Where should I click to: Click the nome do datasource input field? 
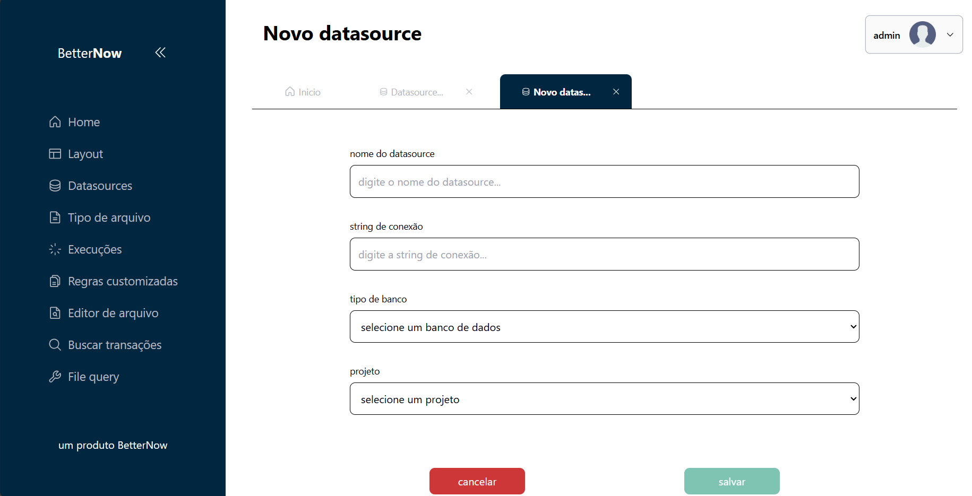604,181
